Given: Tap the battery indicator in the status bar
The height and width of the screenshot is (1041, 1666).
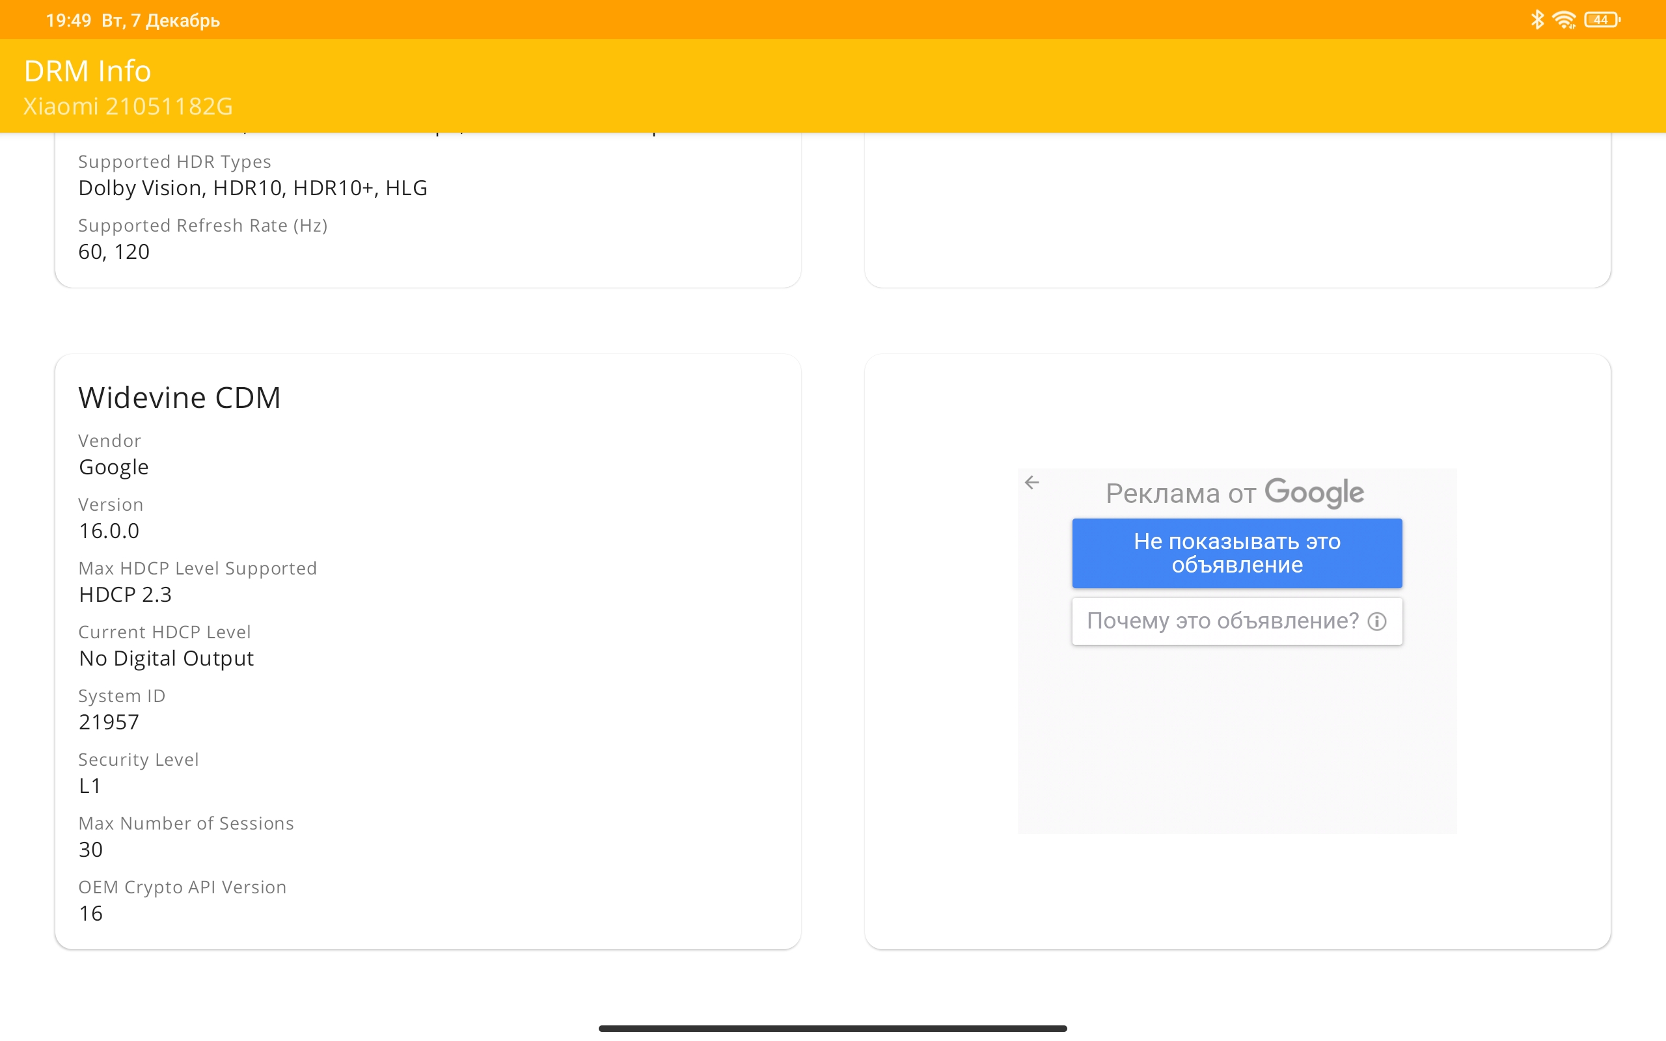Looking at the screenshot, I should coord(1602,20).
